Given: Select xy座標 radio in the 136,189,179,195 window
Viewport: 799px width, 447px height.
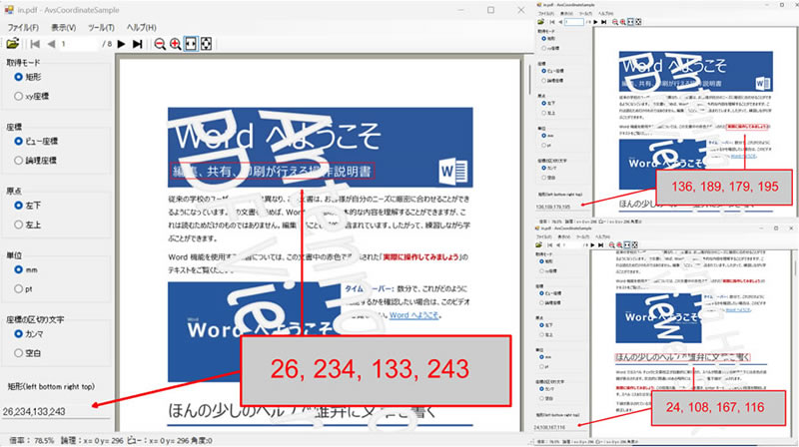Looking at the screenshot, I should coord(551,48).
